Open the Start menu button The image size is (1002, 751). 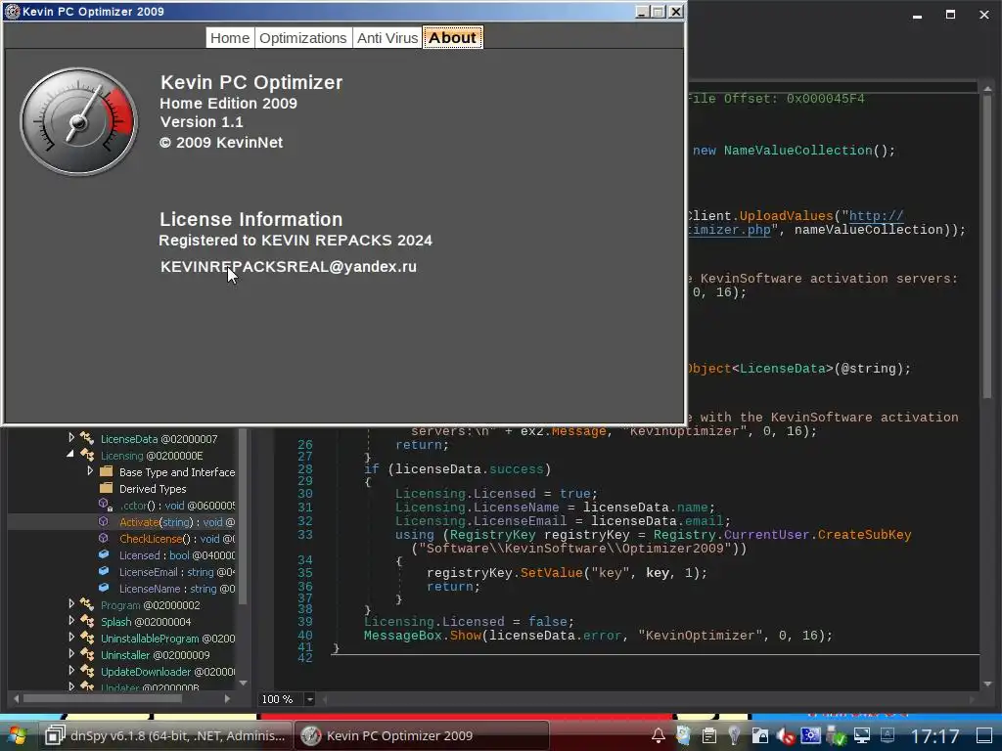(17, 735)
